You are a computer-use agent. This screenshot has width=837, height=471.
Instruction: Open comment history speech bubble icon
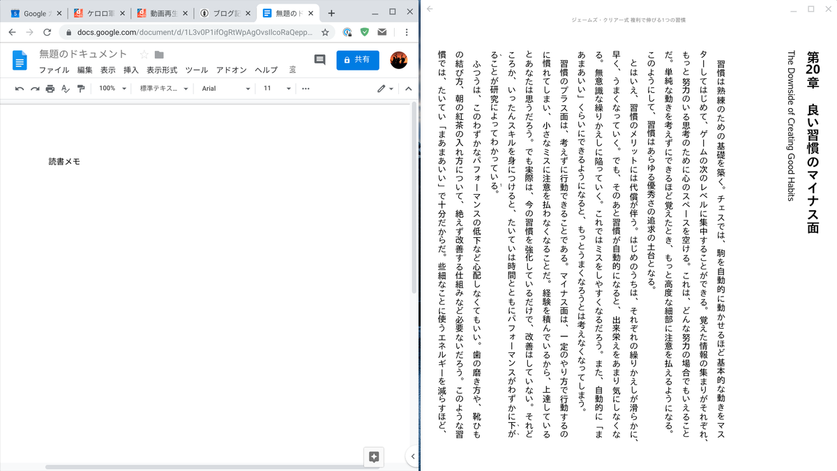(x=319, y=60)
